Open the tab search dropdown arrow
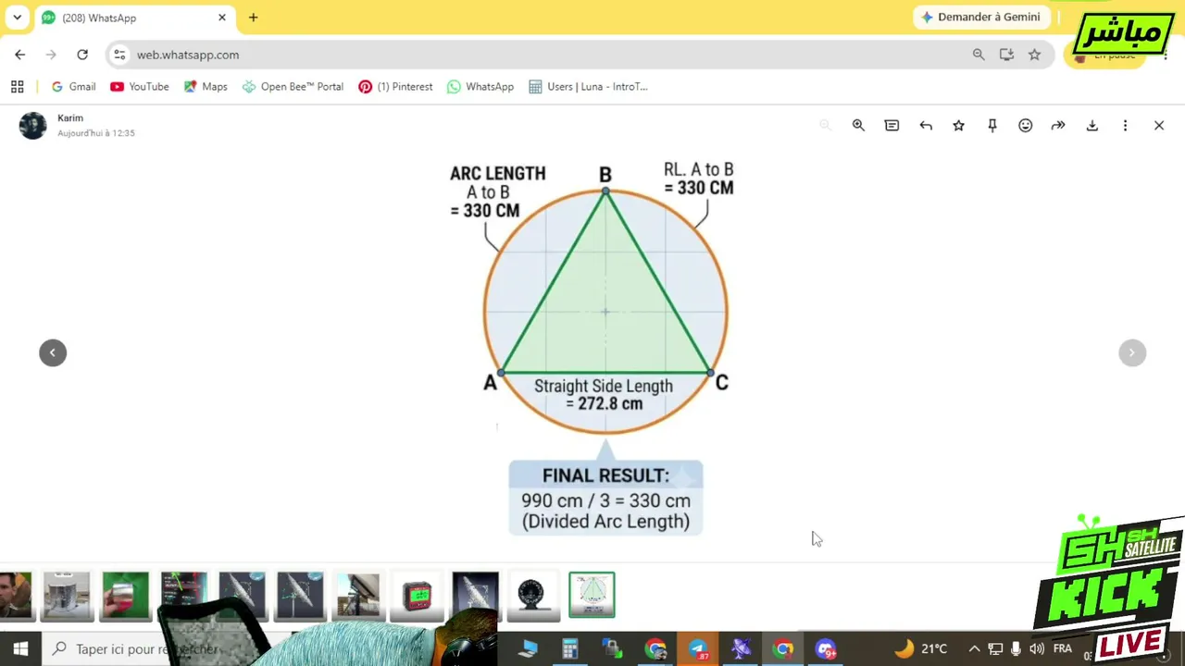Screen dimensions: 1185x666 [x=17, y=18]
